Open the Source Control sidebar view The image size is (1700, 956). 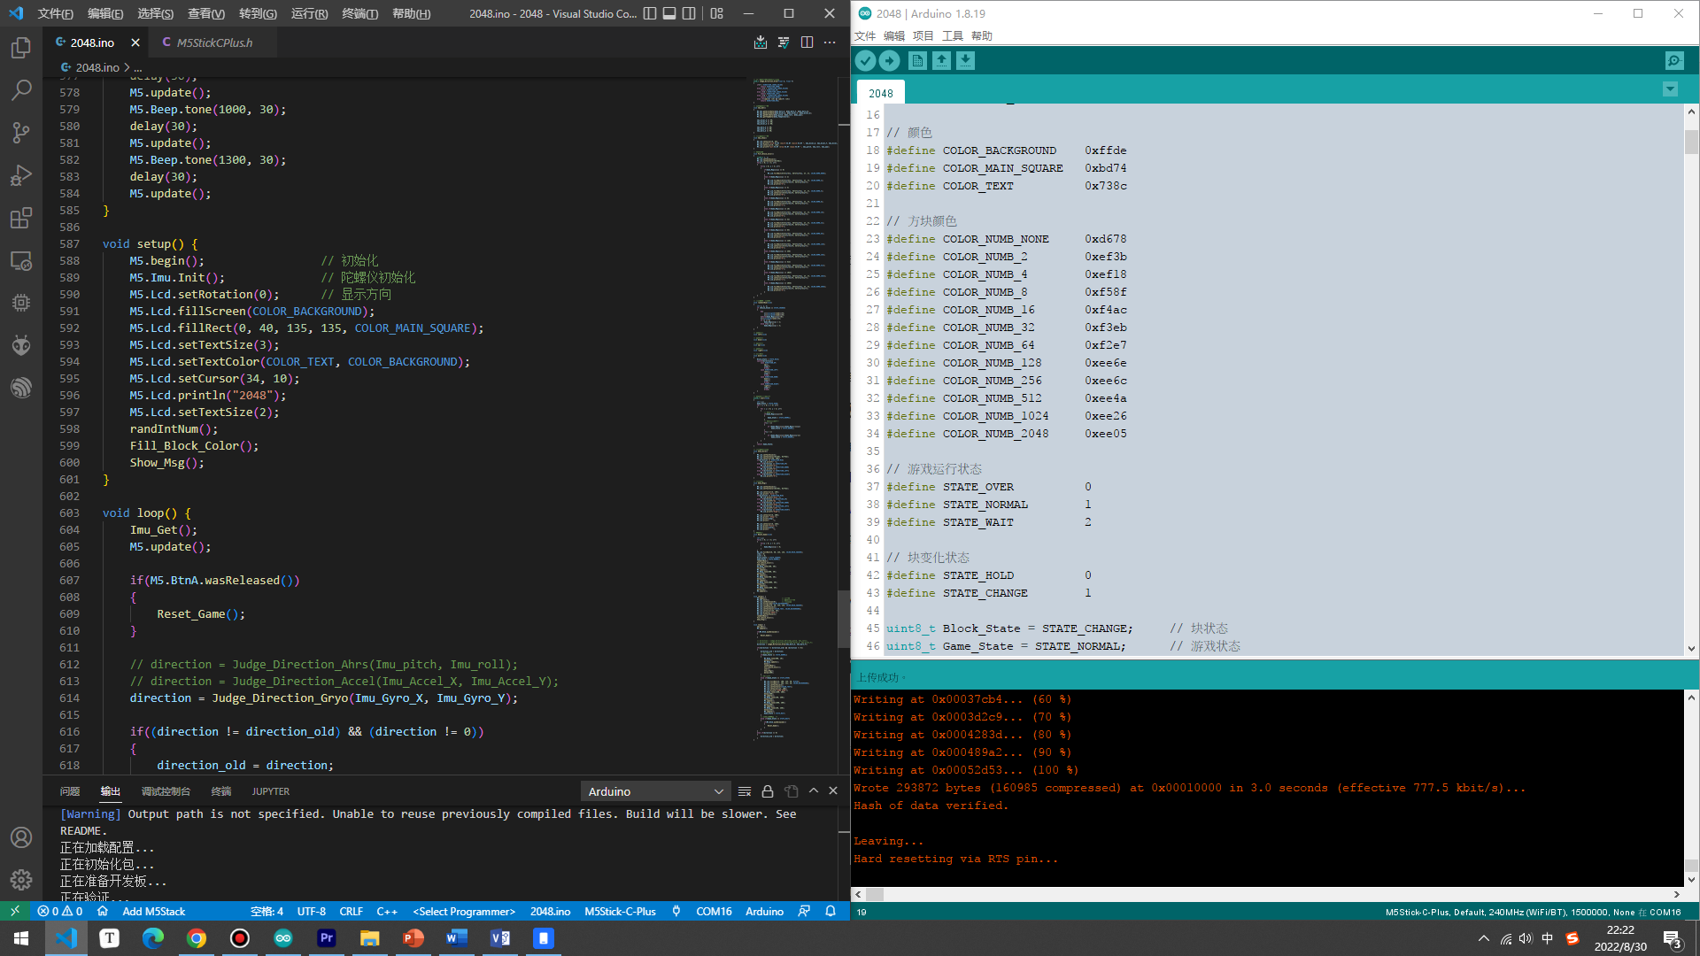[21, 133]
